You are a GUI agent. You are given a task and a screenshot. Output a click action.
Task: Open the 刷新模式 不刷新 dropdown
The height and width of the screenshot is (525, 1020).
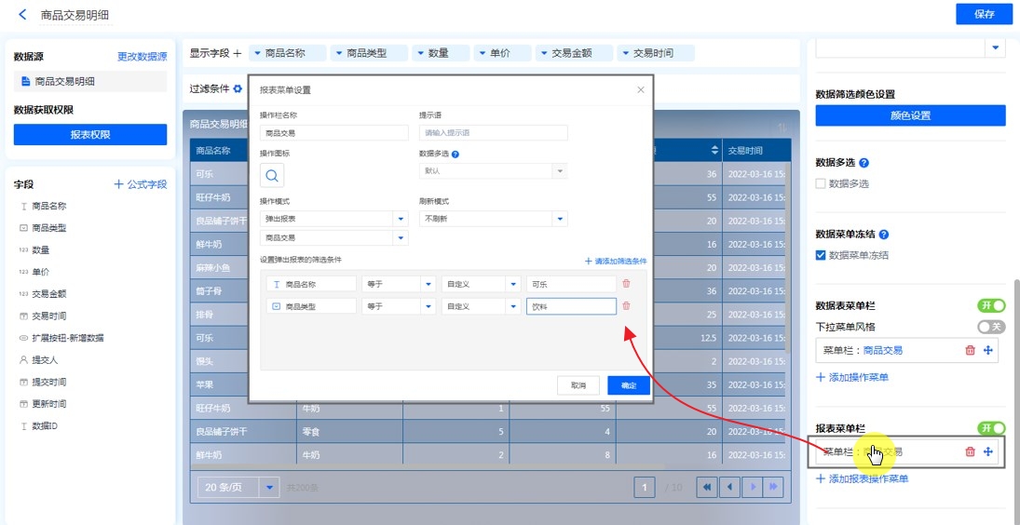point(559,220)
